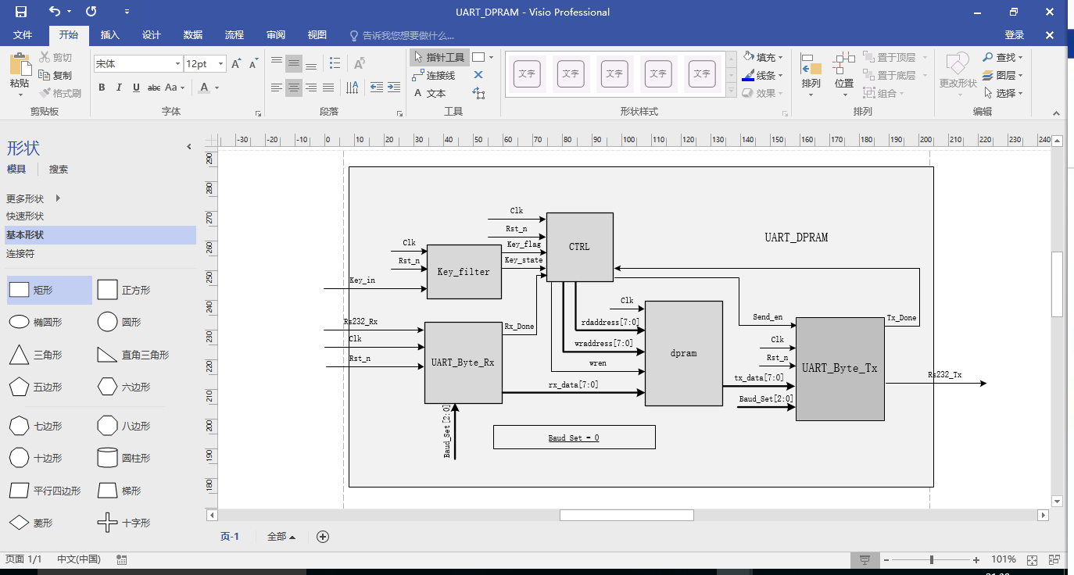This screenshot has height=575, width=1074.
Task: Click the zoom in plus button
Action: click(976, 560)
